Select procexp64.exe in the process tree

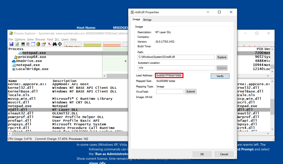tap(32, 57)
